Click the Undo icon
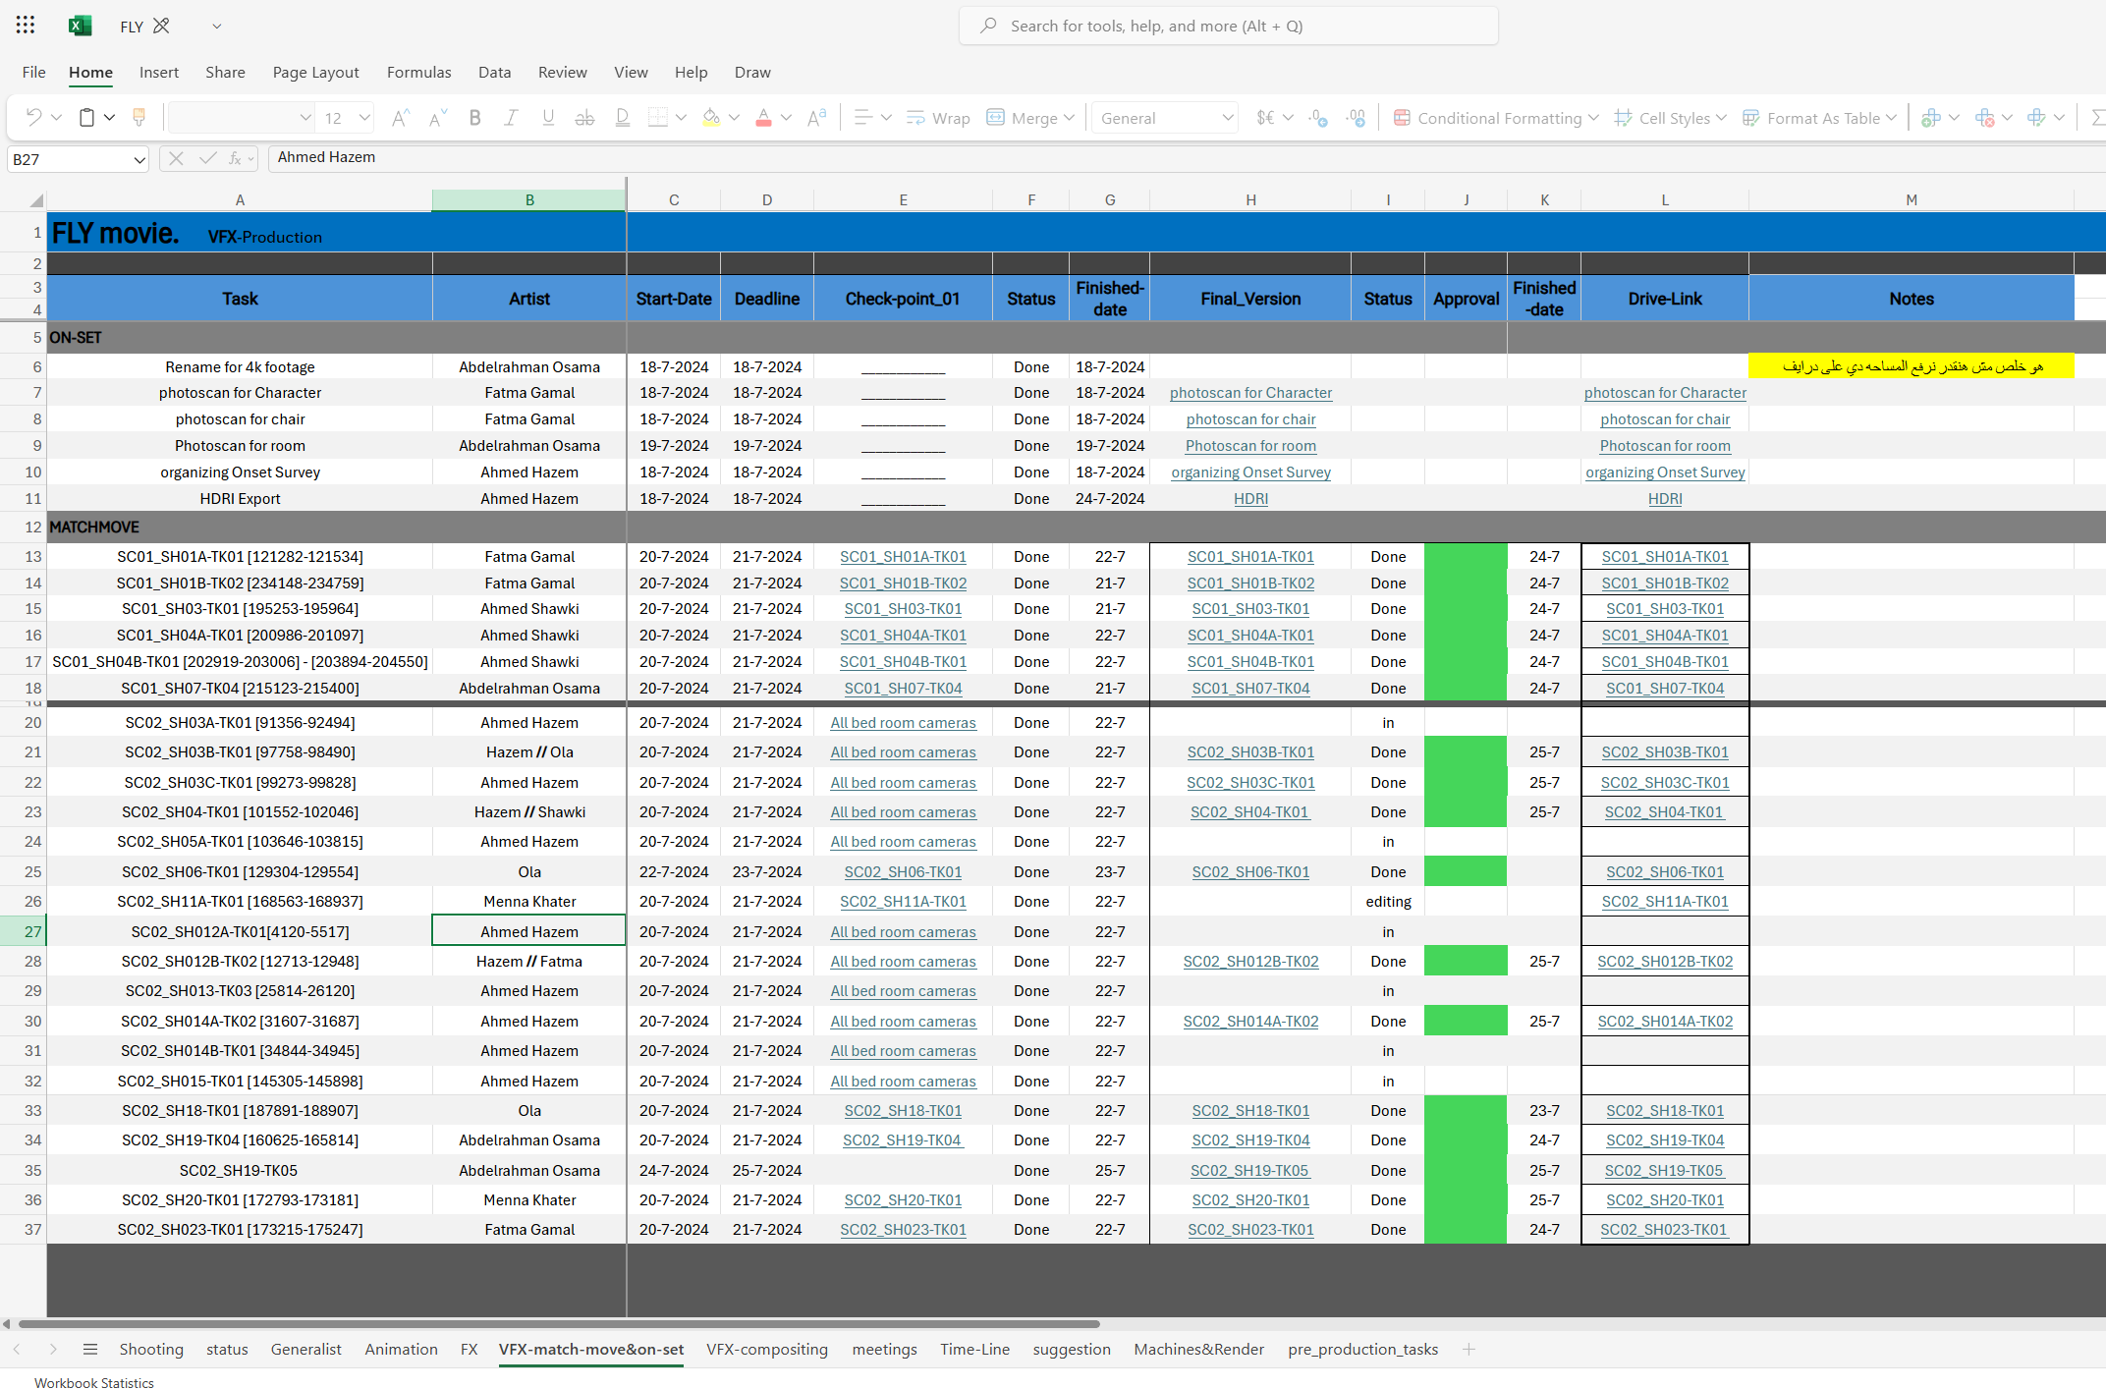The height and width of the screenshot is (1389, 2106). (33, 118)
